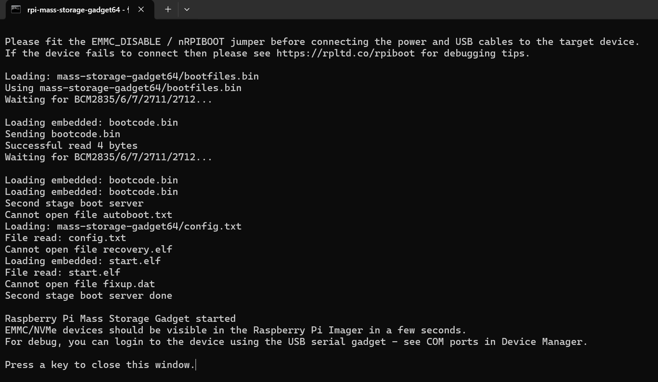
Task: Open the https://rpltd.co/rpiboot link
Action: (345, 54)
